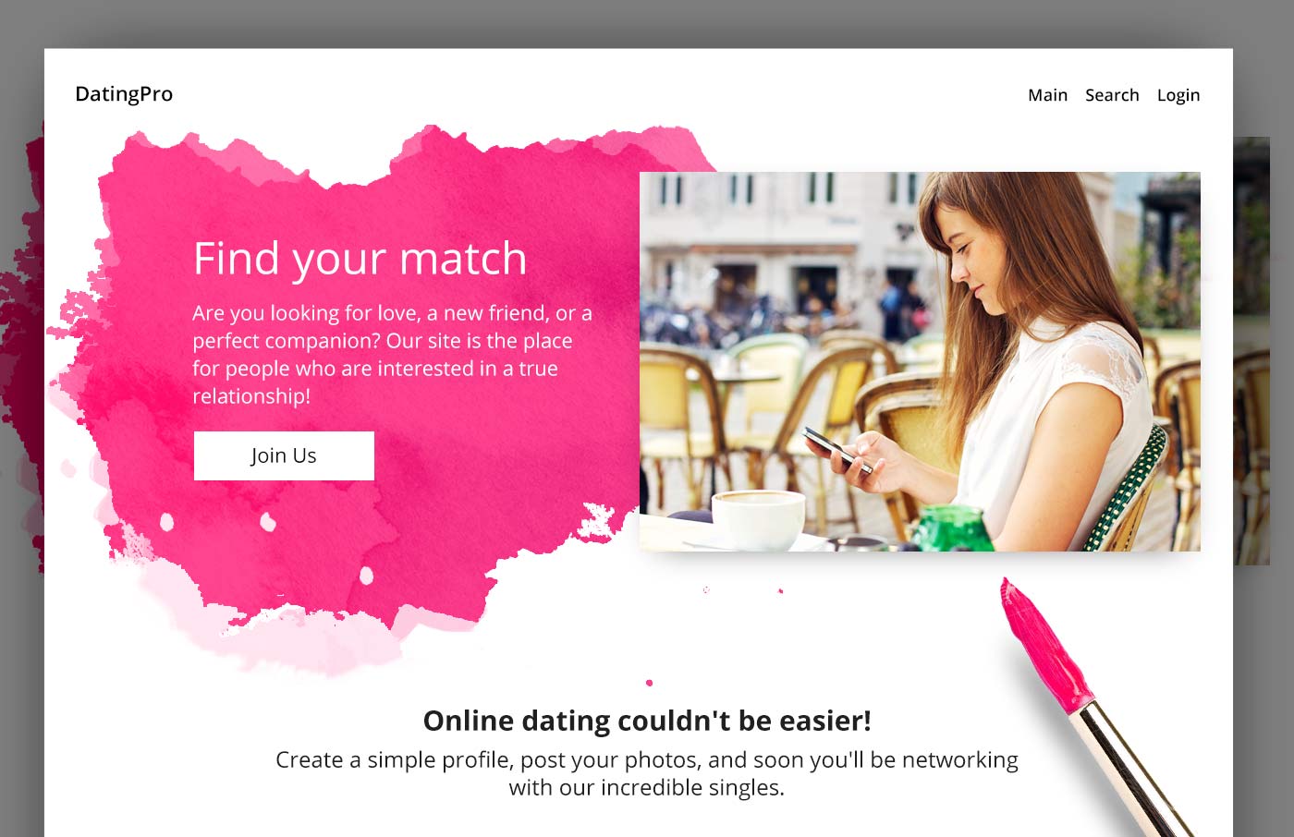Click the intro paragraph about love and companions
Screen dimensions: 1294x837
click(392, 355)
